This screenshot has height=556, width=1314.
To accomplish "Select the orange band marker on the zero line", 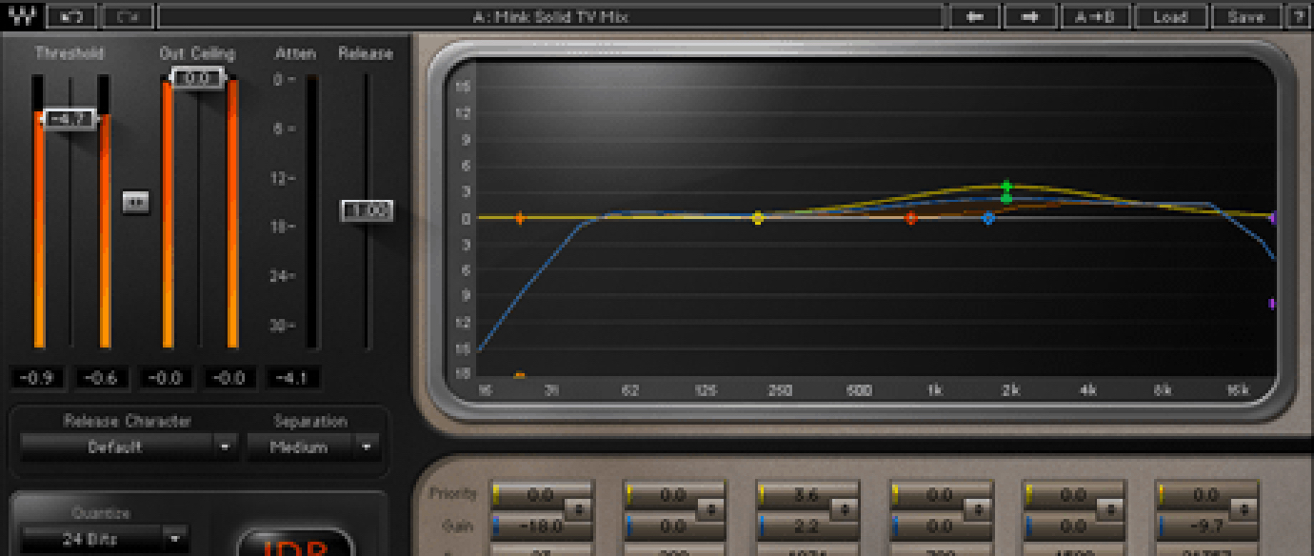I will coord(520,218).
